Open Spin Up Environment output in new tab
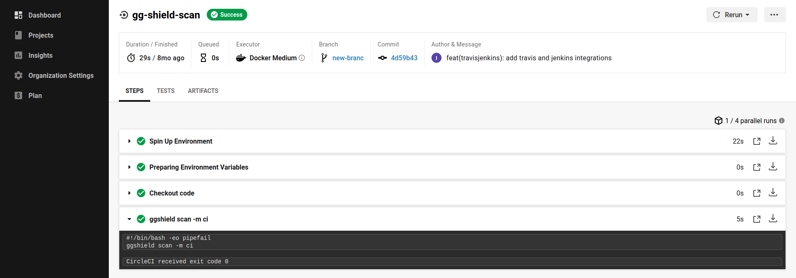Screen dimensions: 796x278 click(757, 141)
